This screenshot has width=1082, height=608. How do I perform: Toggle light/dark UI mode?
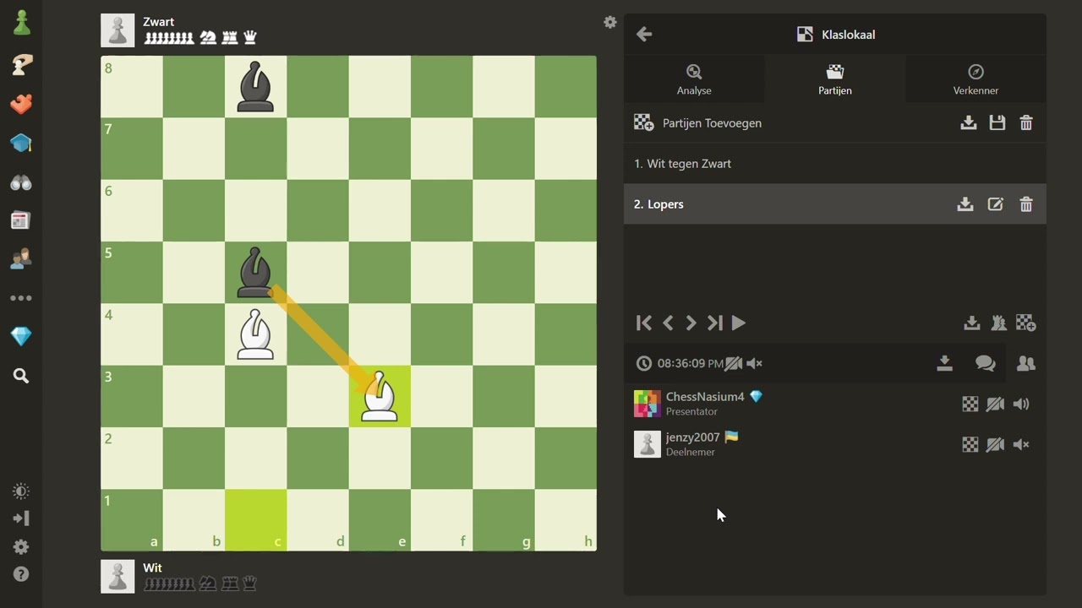pyautogui.click(x=21, y=491)
